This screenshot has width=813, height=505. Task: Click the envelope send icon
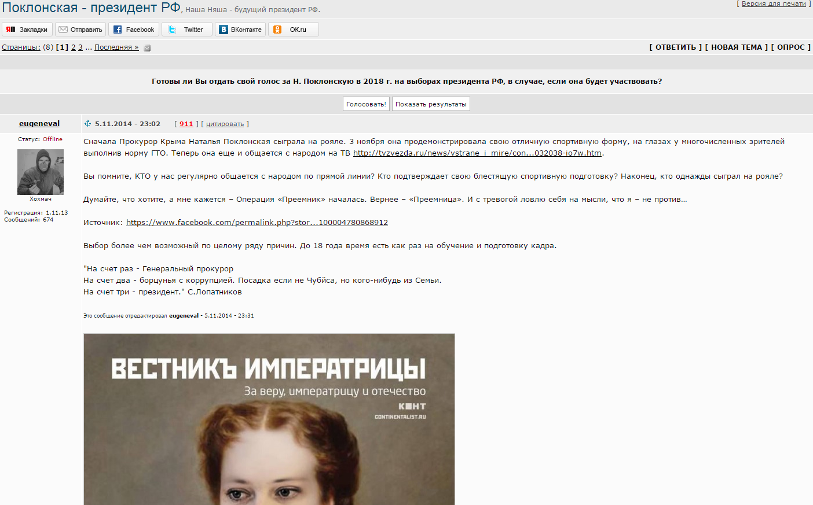tap(63, 30)
